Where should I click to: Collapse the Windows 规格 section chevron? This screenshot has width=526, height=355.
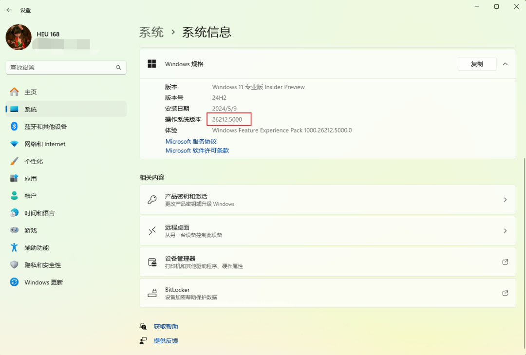tap(505, 64)
